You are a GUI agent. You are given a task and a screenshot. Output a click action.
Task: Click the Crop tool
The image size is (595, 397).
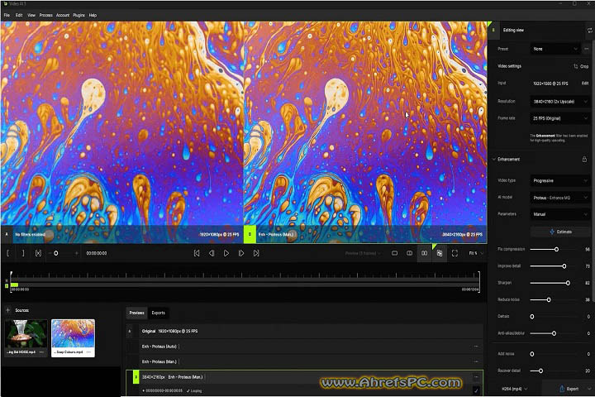pos(581,66)
